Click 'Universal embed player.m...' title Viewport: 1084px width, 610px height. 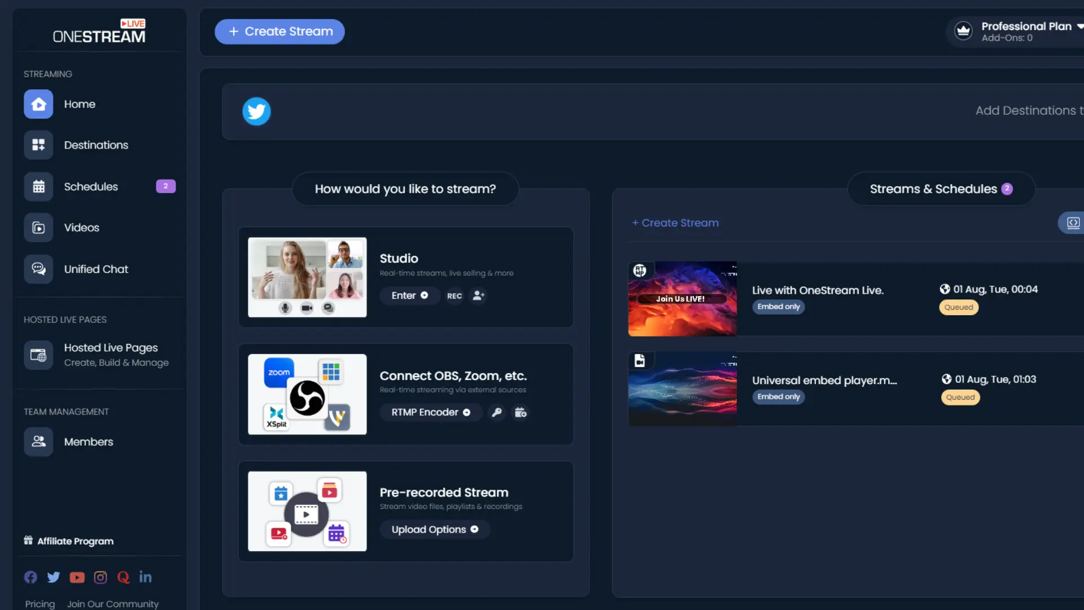pyautogui.click(x=825, y=380)
